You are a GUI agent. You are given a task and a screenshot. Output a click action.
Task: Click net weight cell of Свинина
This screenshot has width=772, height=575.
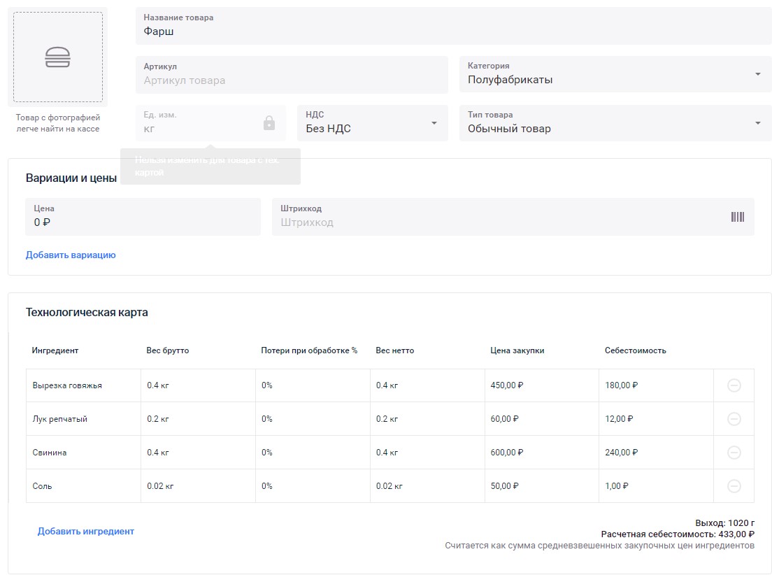(427, 453)
